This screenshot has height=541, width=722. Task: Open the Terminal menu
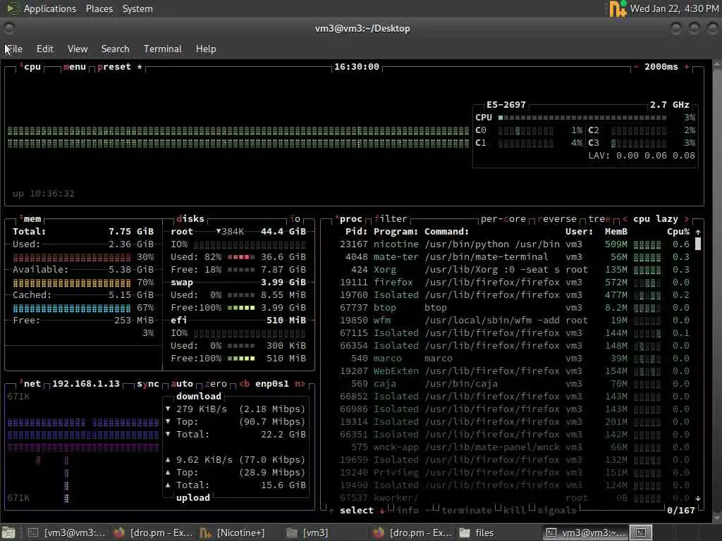(x=163, y=49)
